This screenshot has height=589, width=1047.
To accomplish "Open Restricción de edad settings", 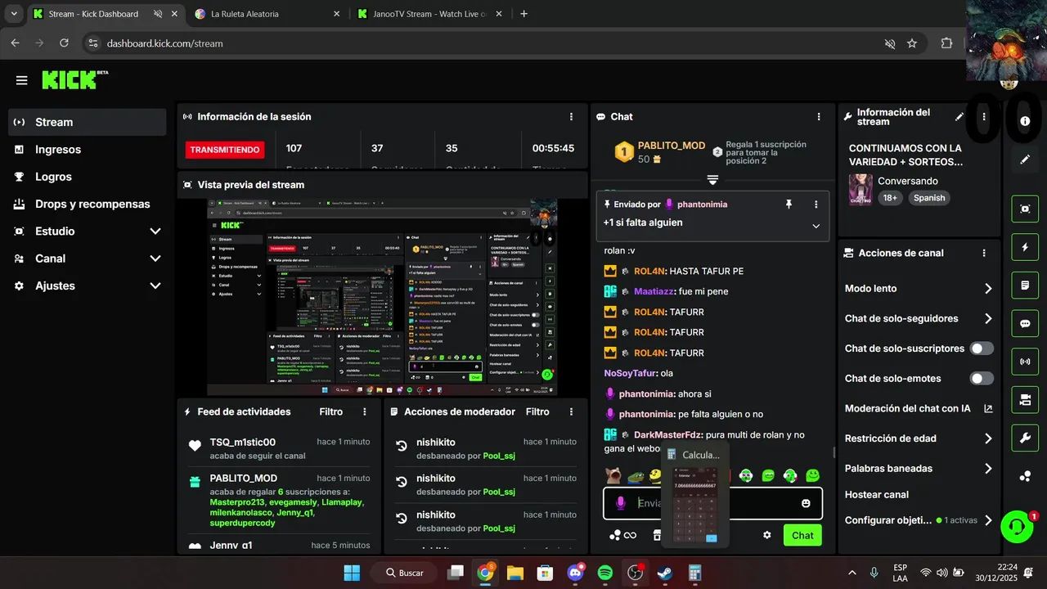I will [x=919, y=438].
